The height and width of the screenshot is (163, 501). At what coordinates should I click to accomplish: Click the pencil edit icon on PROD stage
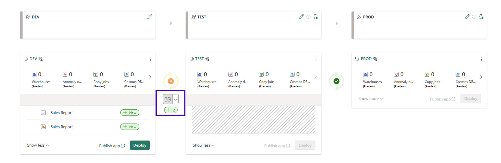tap(467, 17)
